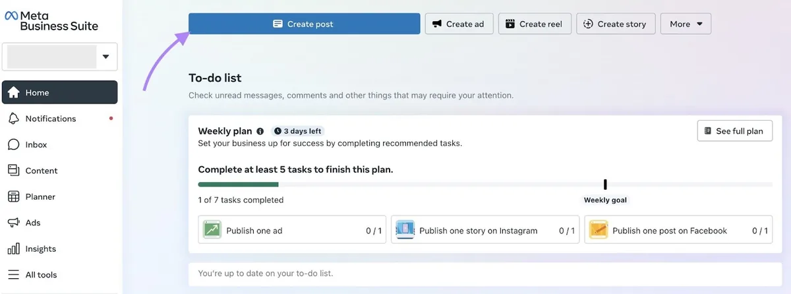Click the Create ad button
The height and width of the screenshot is (294, 791).
point(458,24)
